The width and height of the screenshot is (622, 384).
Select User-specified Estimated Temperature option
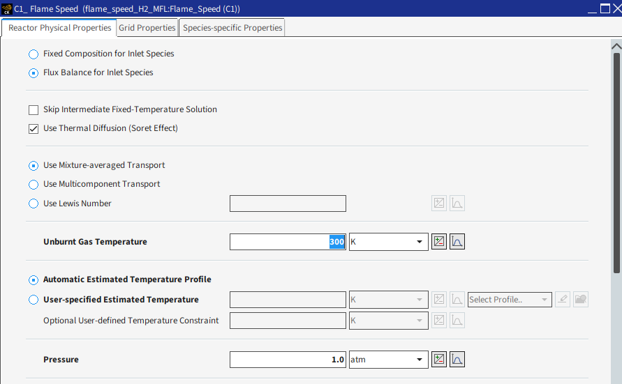click(34, 300)
